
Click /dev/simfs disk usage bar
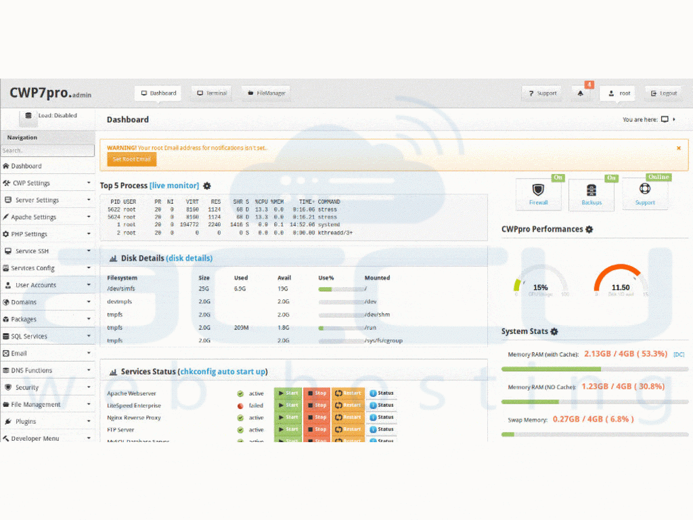[x=342, y=289]
